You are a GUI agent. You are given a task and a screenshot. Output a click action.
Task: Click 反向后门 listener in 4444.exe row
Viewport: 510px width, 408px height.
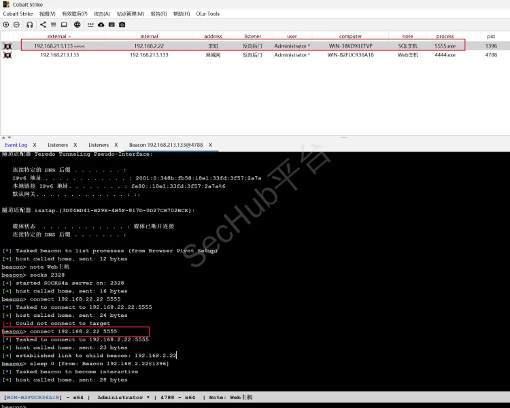252,55
